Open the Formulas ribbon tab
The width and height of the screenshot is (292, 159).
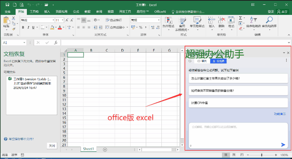click(x=76, y=12)
